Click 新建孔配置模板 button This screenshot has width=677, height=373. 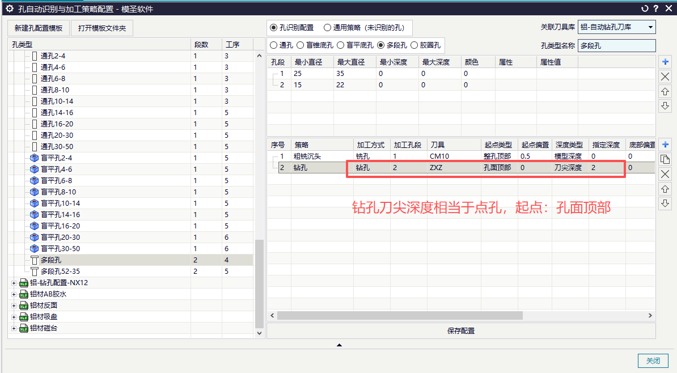pos(39,28)
